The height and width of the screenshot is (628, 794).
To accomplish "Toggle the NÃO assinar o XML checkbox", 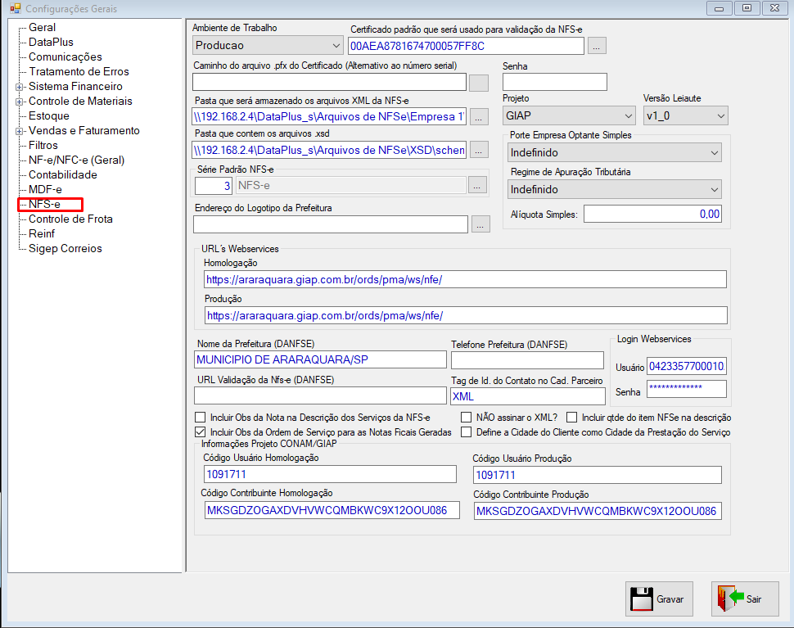I will (x=466, y=418).
